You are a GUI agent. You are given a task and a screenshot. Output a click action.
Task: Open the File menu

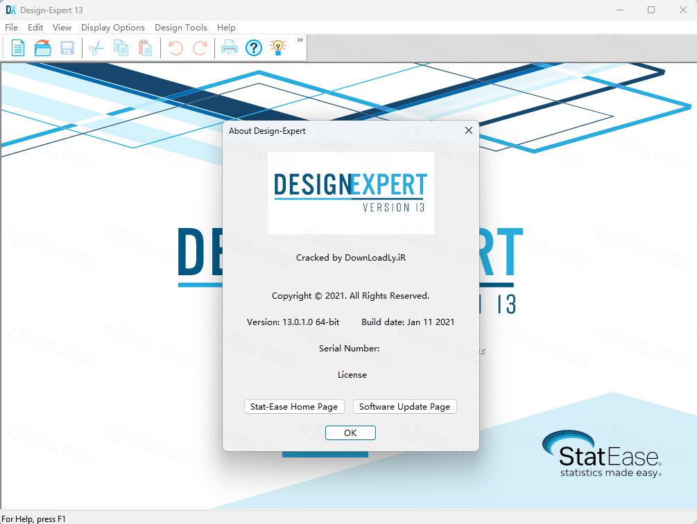click(11, 28)
